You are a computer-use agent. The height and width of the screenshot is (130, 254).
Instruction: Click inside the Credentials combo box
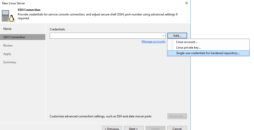click(108, 36)
